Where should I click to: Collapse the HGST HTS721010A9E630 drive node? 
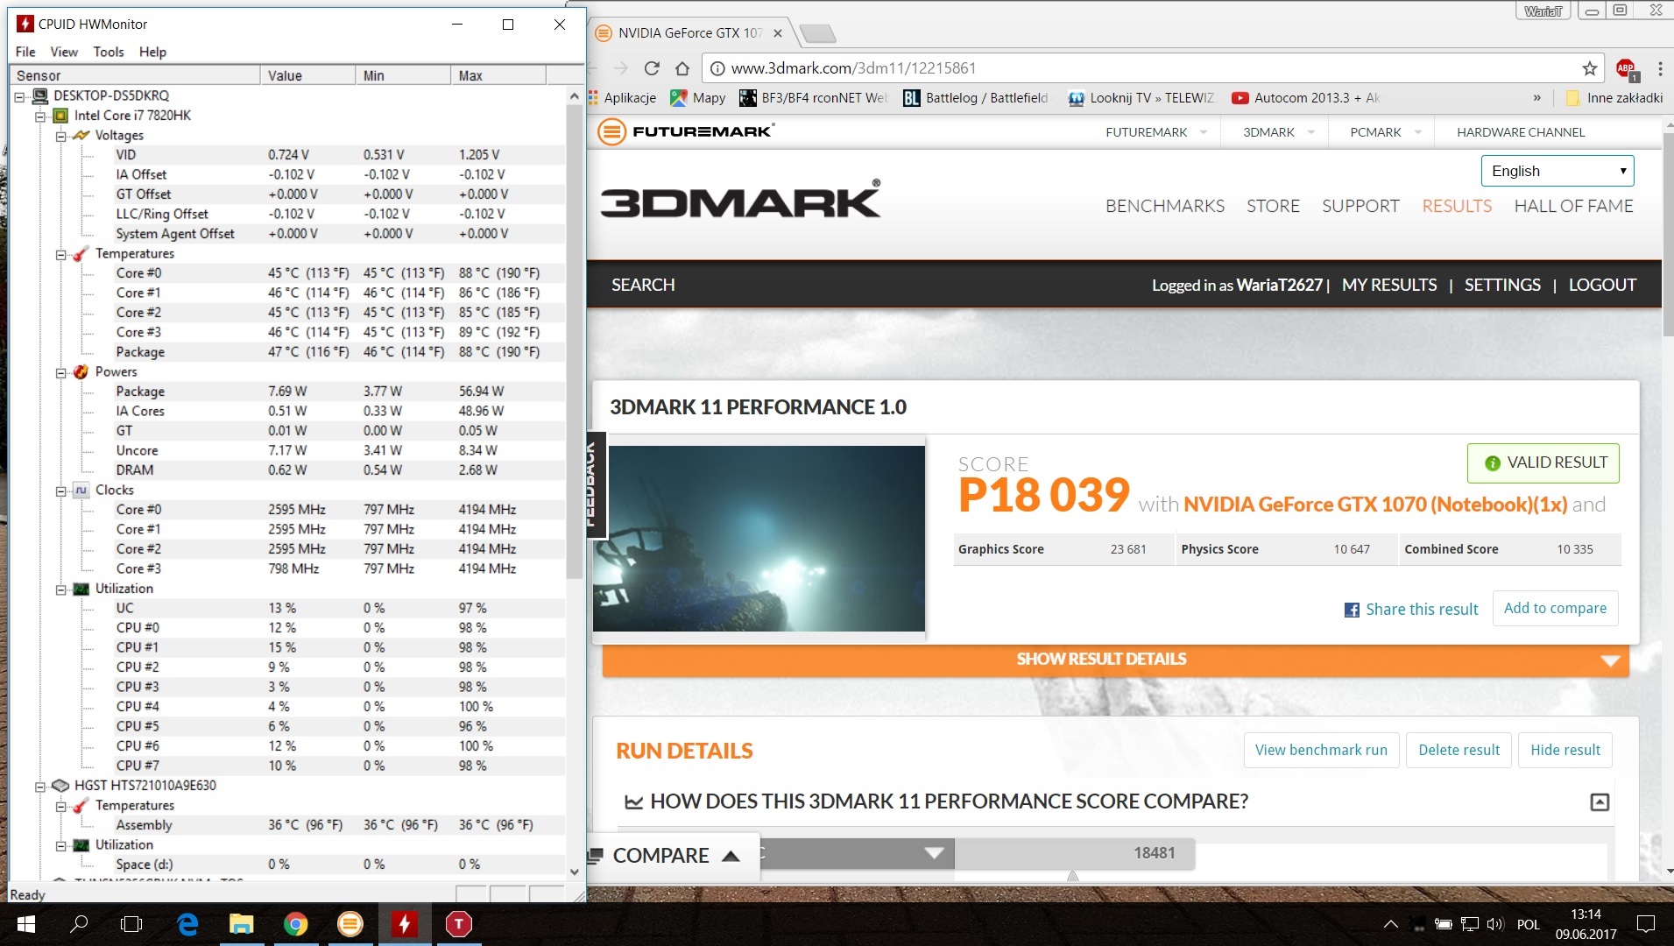40,786
